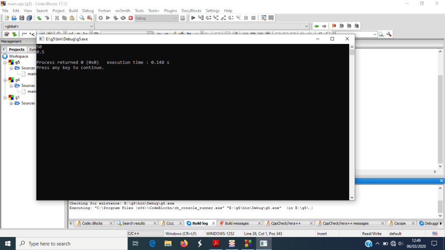Image resolution: width=445 pixels, height=250 pixels.
Task: Close the Code::Blocks log tab
Action: 111,223
